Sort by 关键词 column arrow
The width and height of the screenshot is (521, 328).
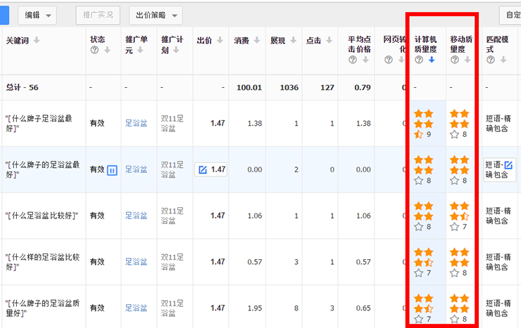[37, 41]
